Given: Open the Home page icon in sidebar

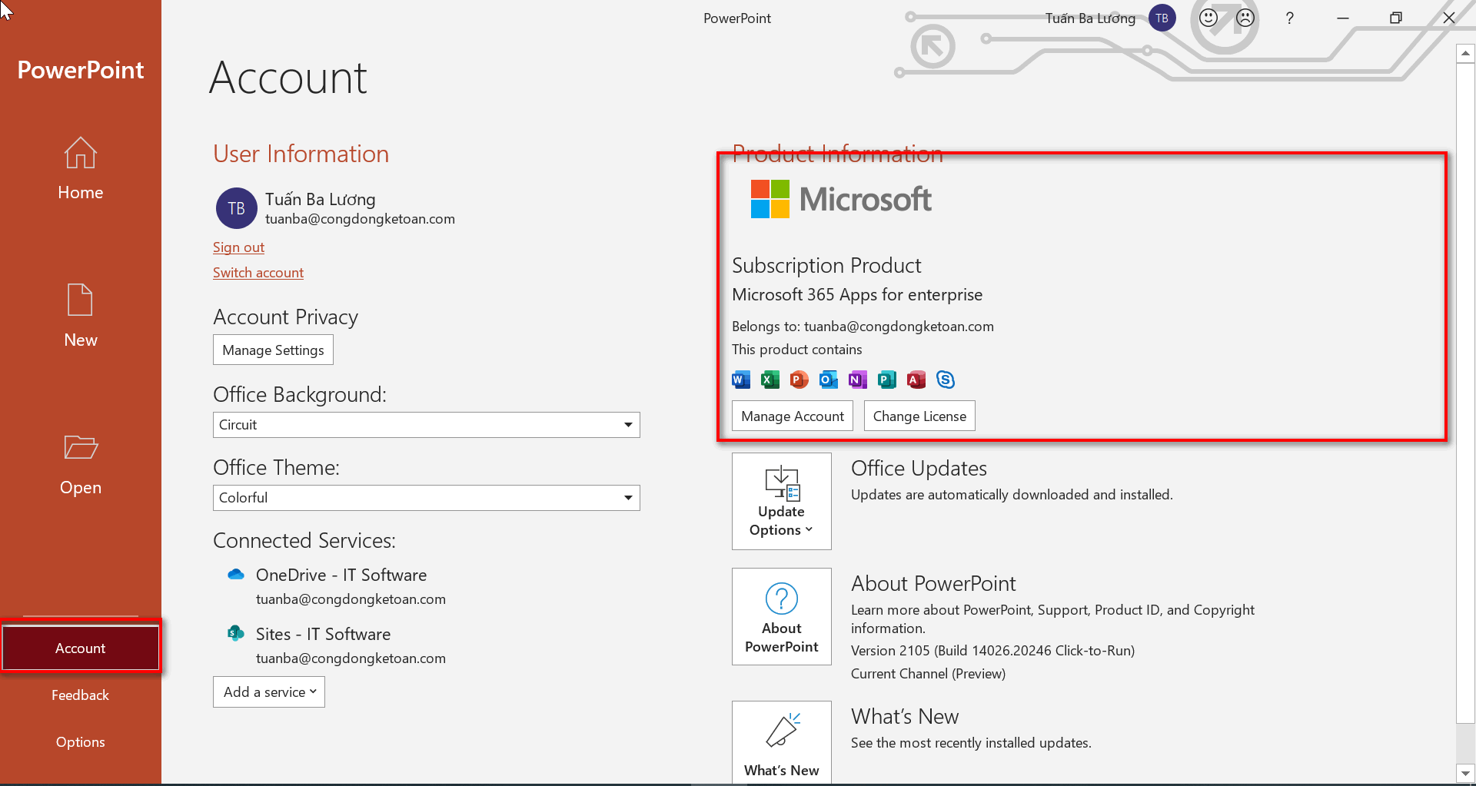Looking at the screenshot, I should coord(80,153).
